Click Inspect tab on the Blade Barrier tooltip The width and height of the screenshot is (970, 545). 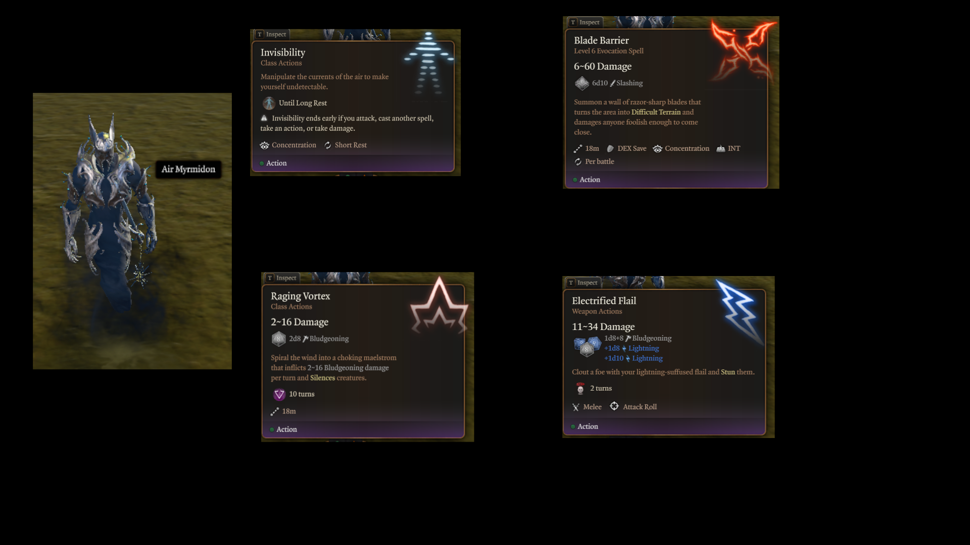tap(585, 22)
